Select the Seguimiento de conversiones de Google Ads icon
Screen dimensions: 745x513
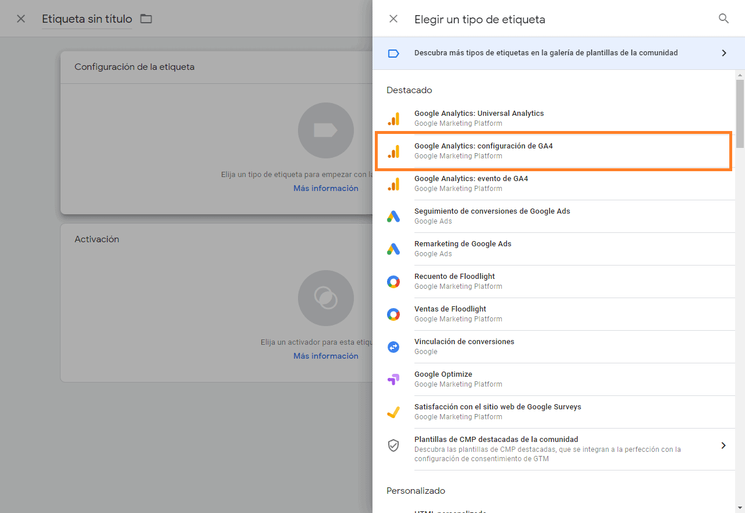coord(394,215)
